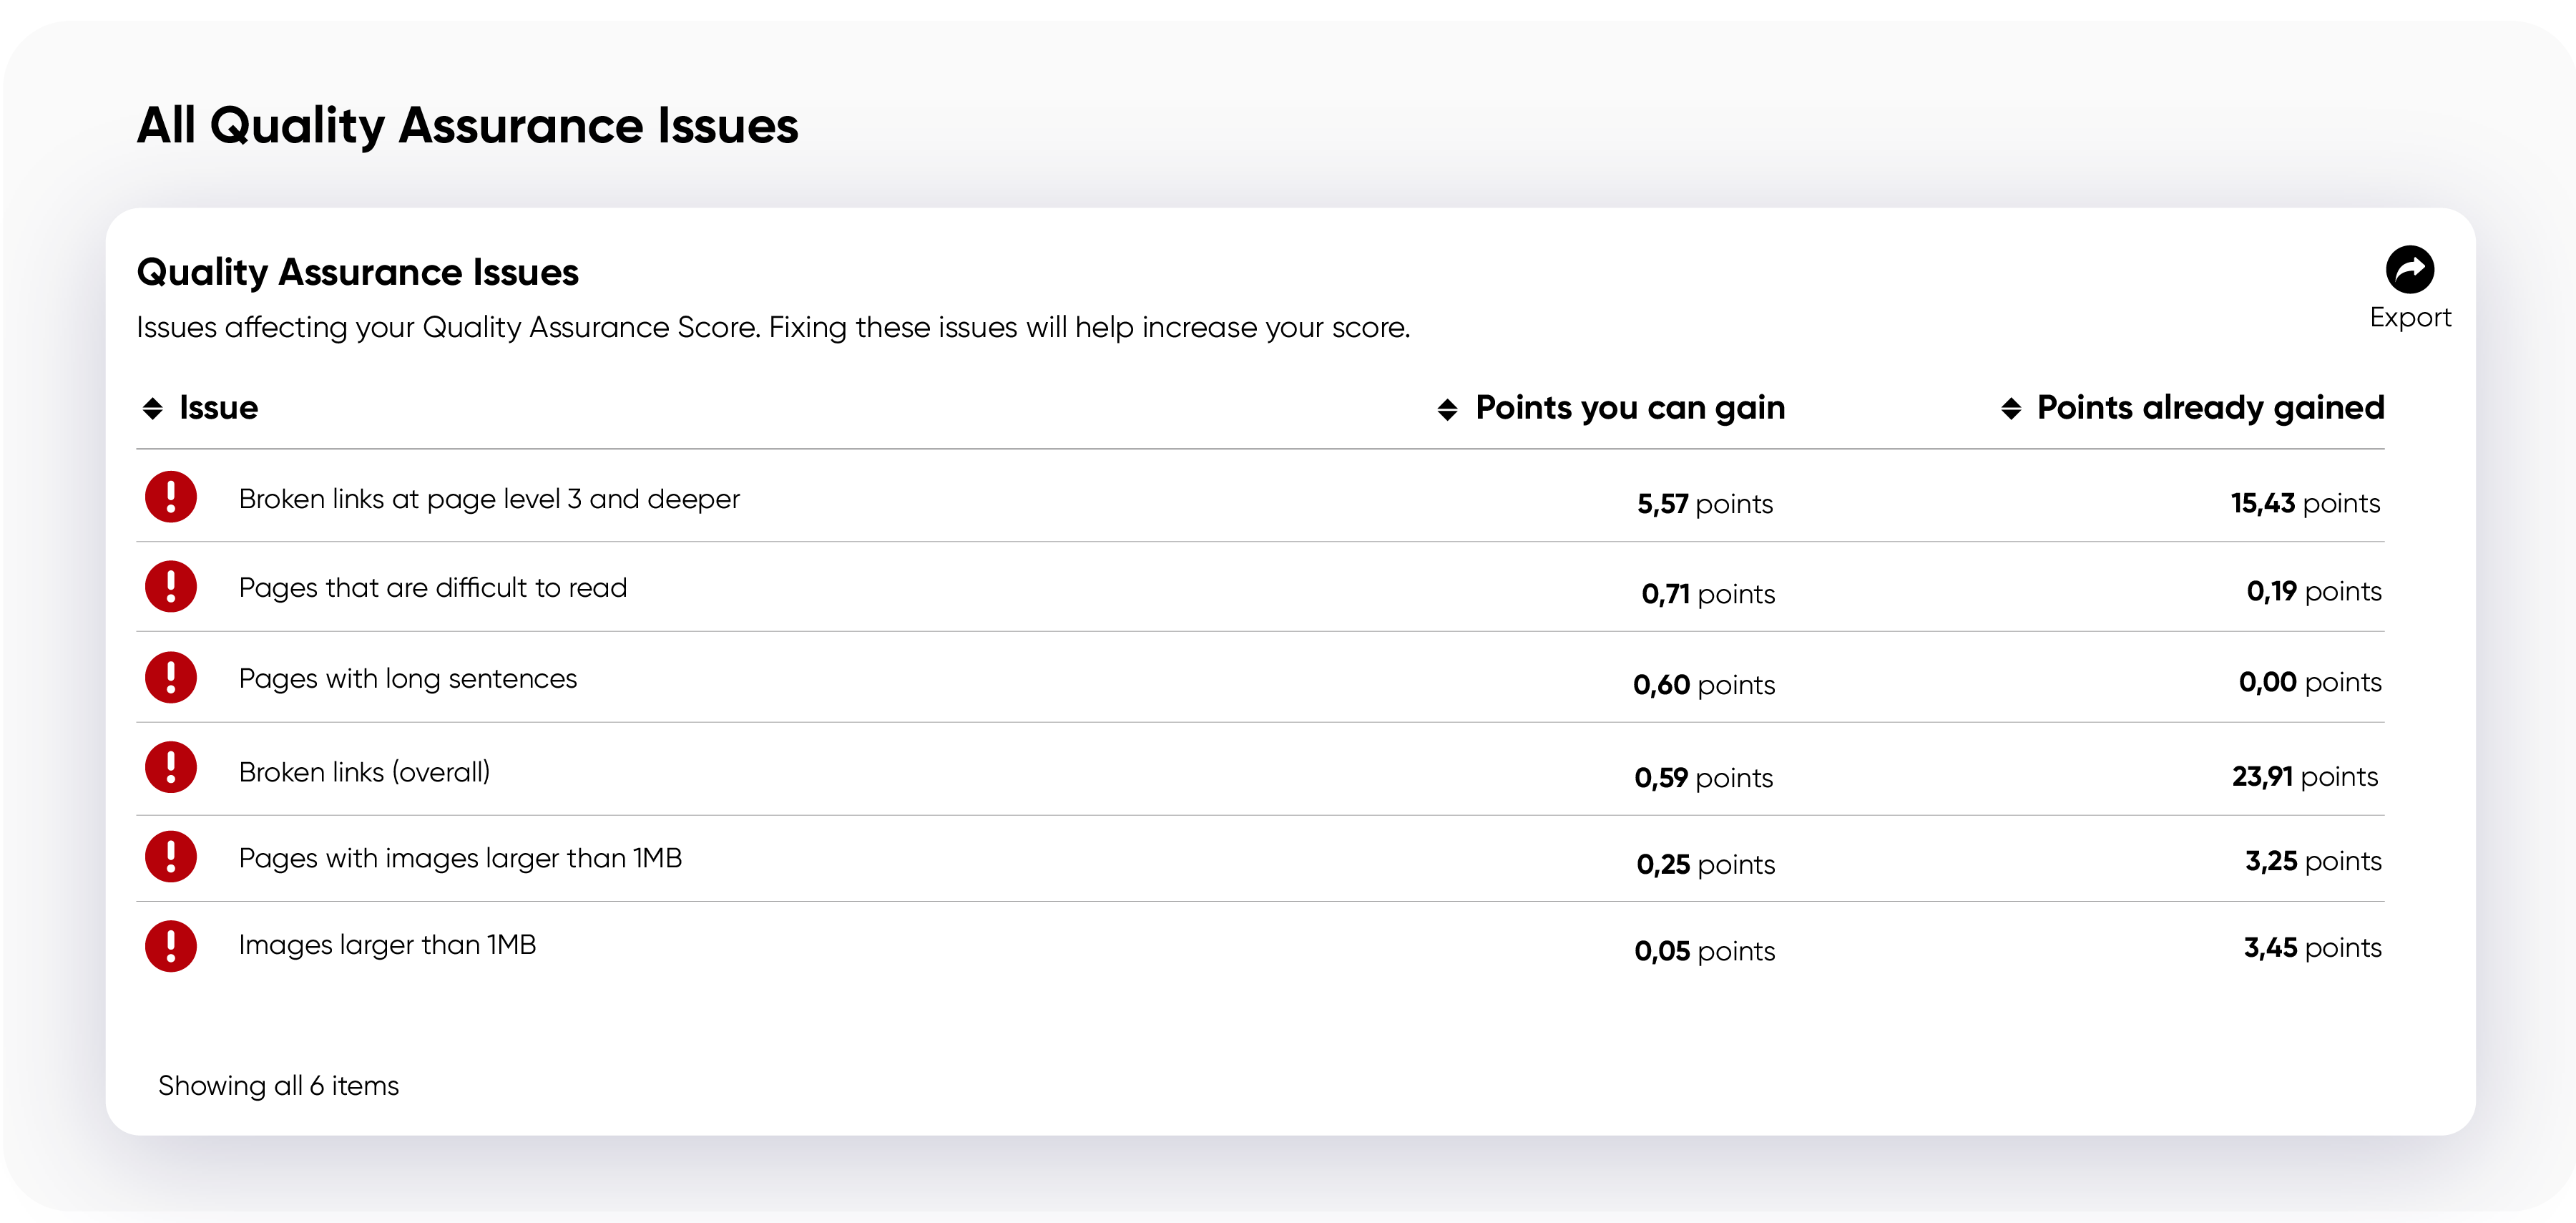Image resolution: width=2576 pixels, height=1223 pixels.
Task: Click the warning icon for Pages with images larger than 1MB
Action: tap(171, 857)
